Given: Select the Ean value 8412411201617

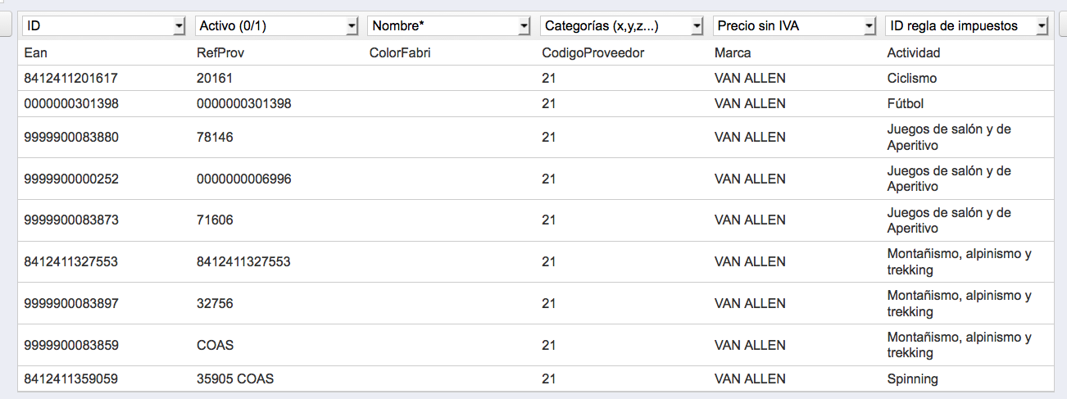Looking at the screenshot, I should (x=71, y=79).
